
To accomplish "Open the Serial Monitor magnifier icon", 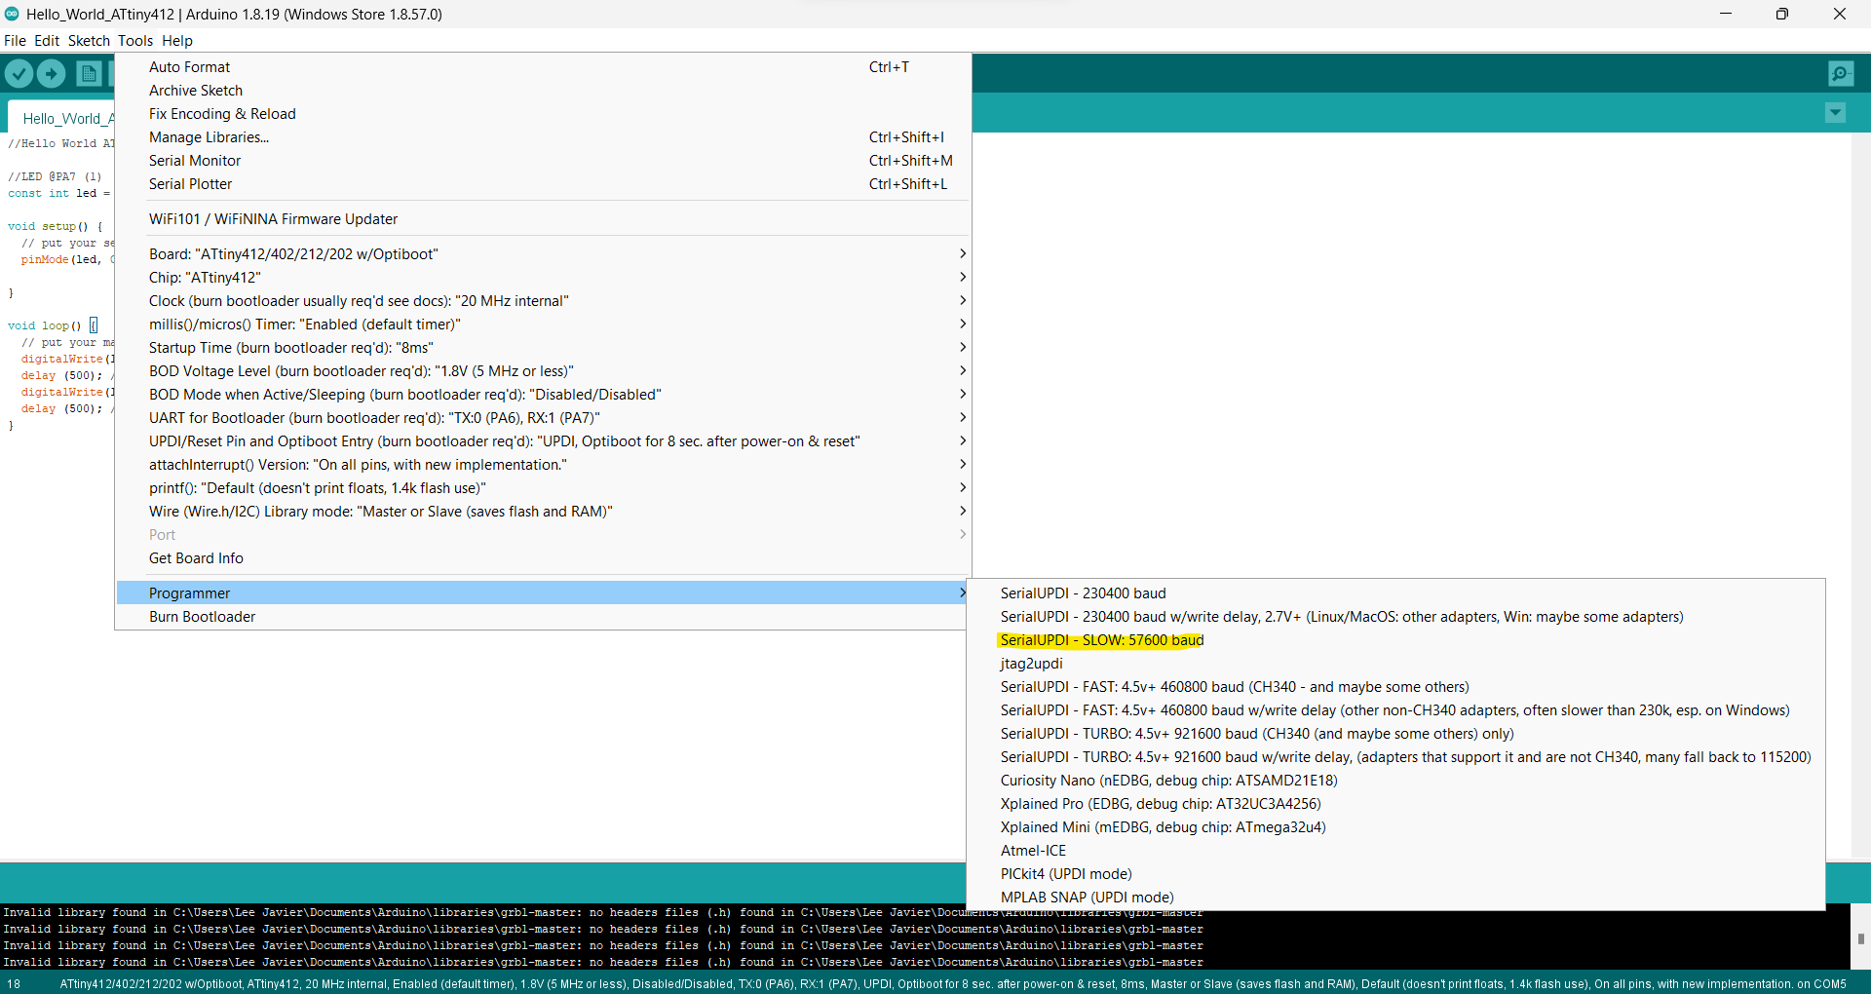I will (x=1841, y=73).
